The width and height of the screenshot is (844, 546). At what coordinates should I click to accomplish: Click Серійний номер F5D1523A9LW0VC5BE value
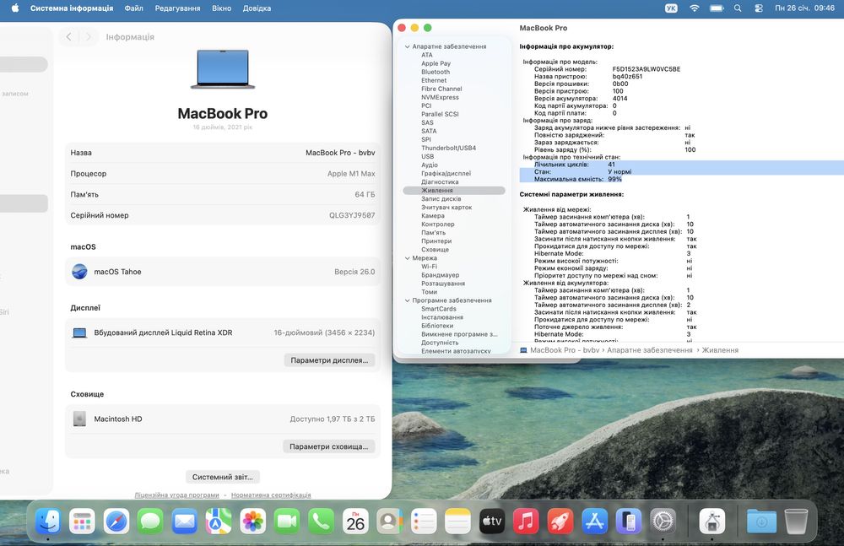[x=646, y=69]
